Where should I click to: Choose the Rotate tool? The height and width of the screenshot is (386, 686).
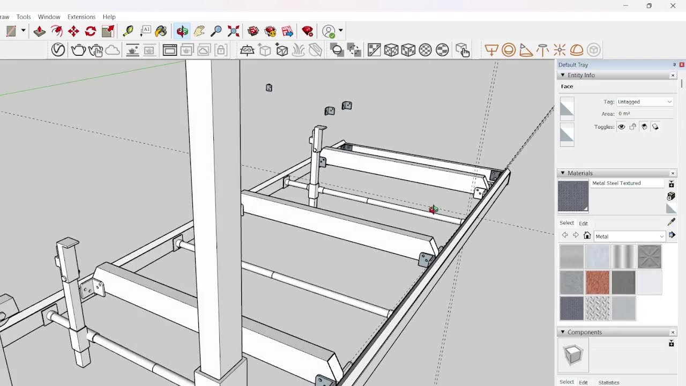(91, 31)
